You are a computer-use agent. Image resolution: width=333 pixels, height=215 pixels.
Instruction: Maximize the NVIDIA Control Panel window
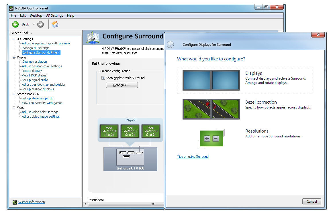266,7
